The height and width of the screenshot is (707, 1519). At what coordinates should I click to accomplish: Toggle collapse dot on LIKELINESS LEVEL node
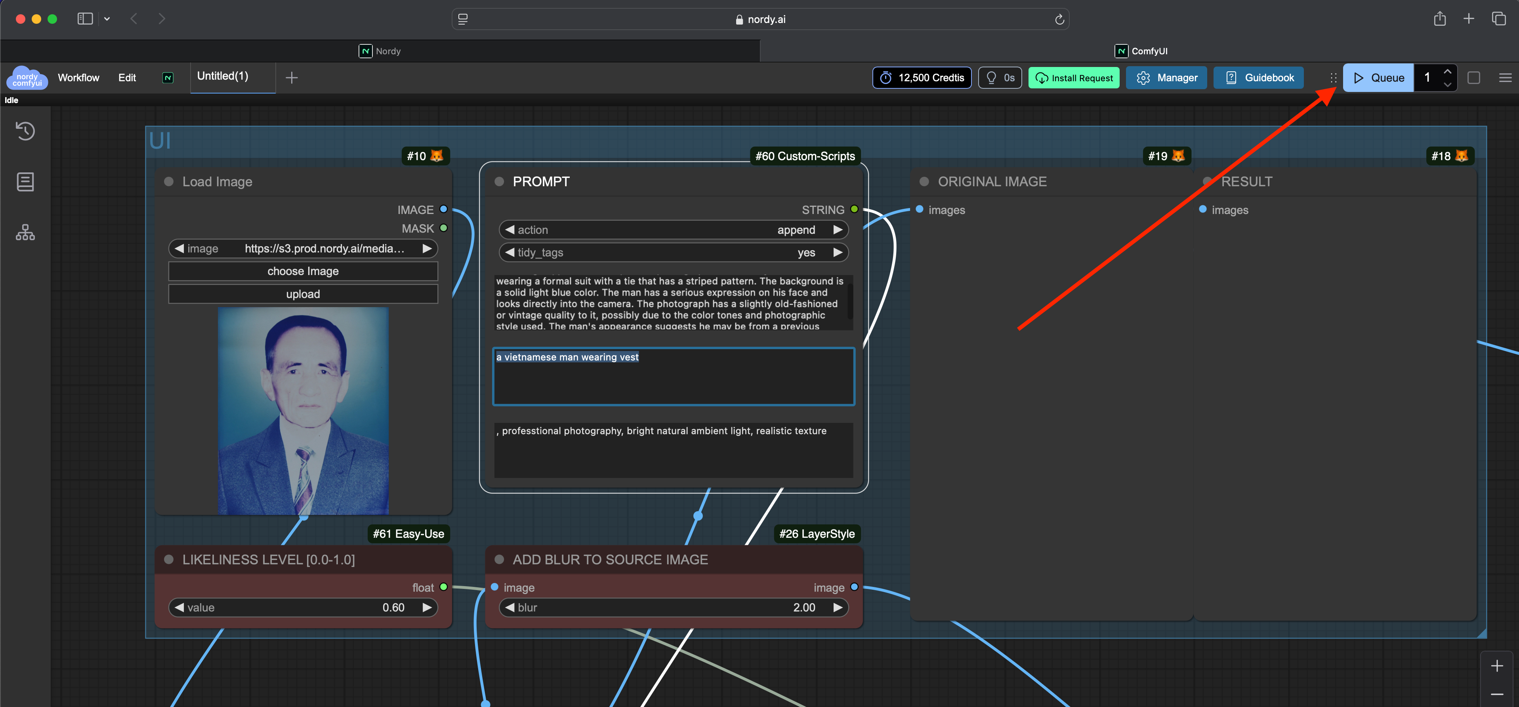coord(169,560)
